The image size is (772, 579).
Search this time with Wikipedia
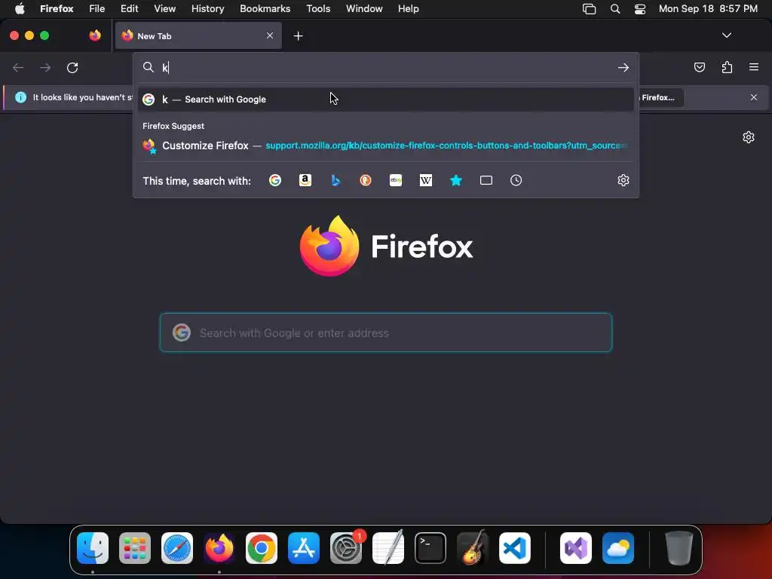(x=426, y=180)
